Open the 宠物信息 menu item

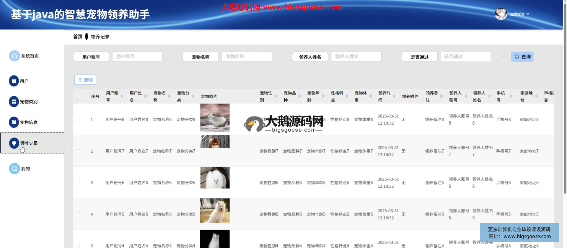(29, 123)
